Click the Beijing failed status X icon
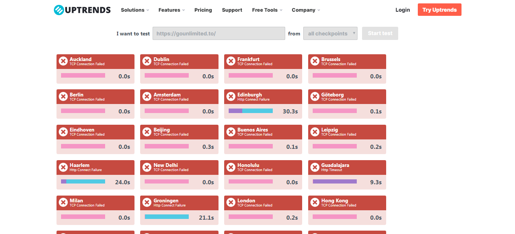The width and height of the screenshot is (515, 234). pos(147,132)
